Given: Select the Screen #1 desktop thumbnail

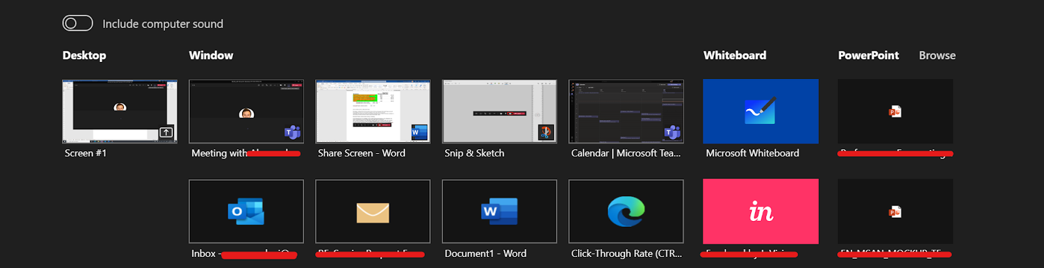Looking at the screenshot, I should coord(119,112).
